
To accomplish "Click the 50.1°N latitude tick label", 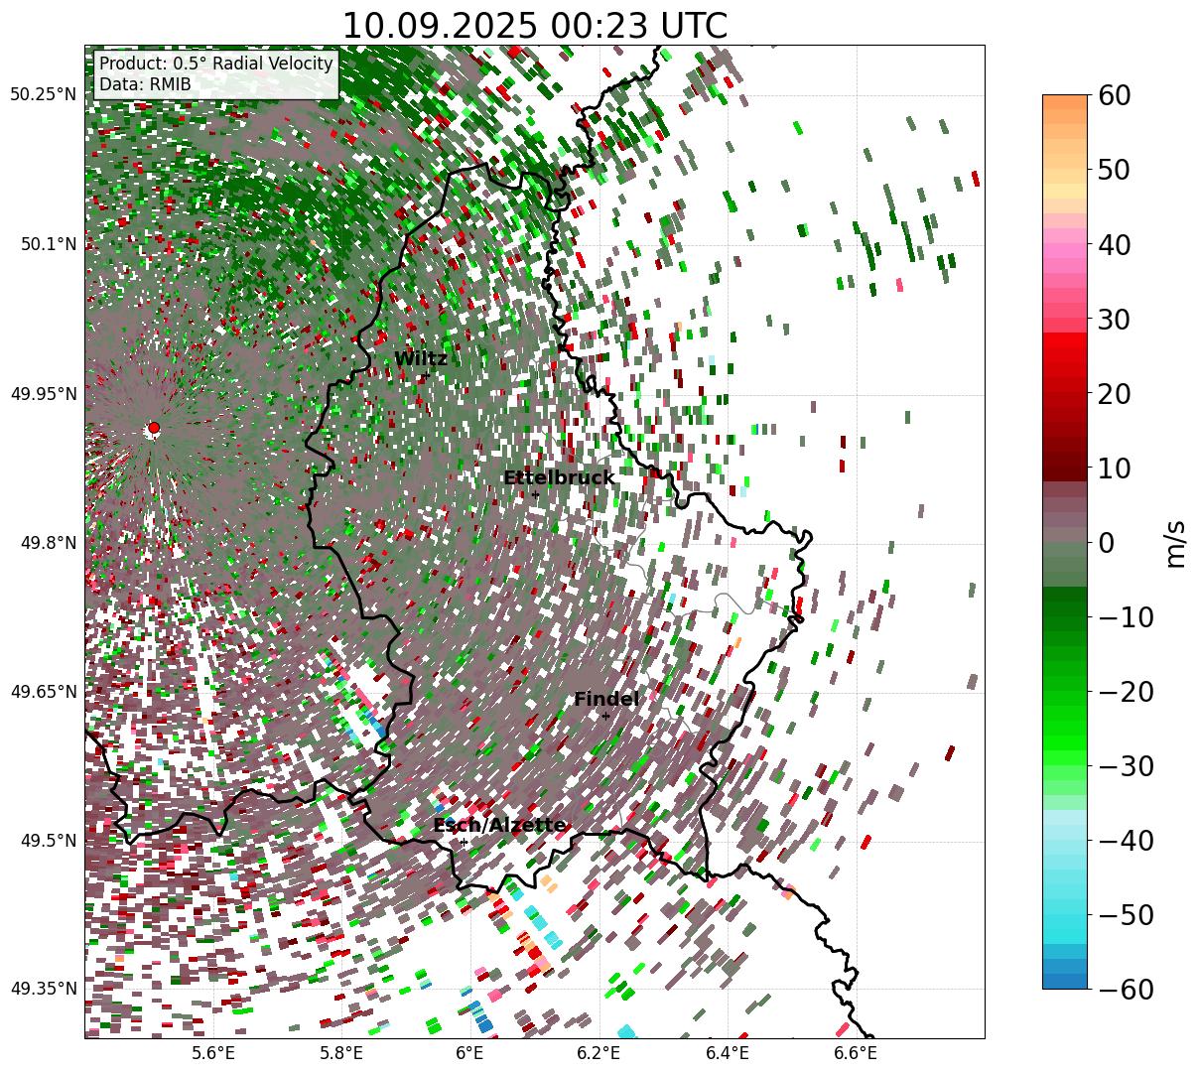I will (x=48, y=244).
